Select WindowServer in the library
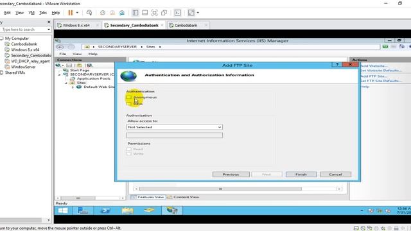Viewport: 411px width, 231px height. pyautogui.click(x=23, y=67)
